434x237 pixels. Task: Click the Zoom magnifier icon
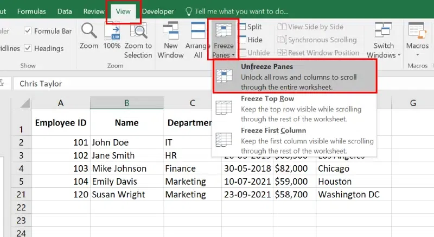(x=88, y=32)
